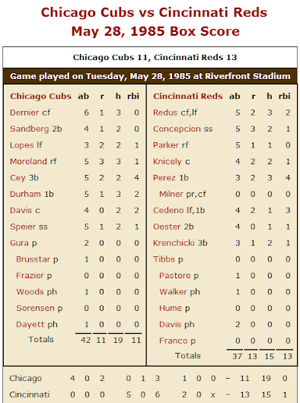Image resolution: width=300 pixels, height=403 pixels.
Task: Click Moreland in Cubs lineup
Action: [29, 161]
